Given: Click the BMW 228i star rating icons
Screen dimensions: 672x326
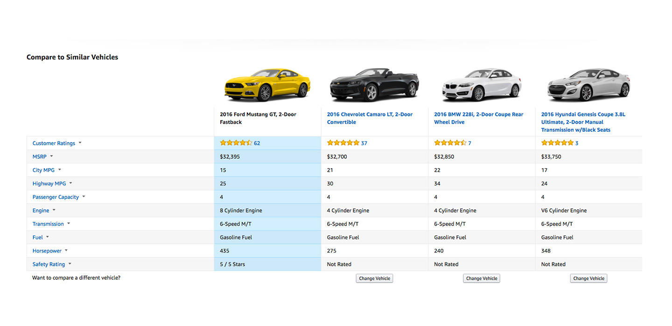Looking at the screenshot, I should pos(450,143).
